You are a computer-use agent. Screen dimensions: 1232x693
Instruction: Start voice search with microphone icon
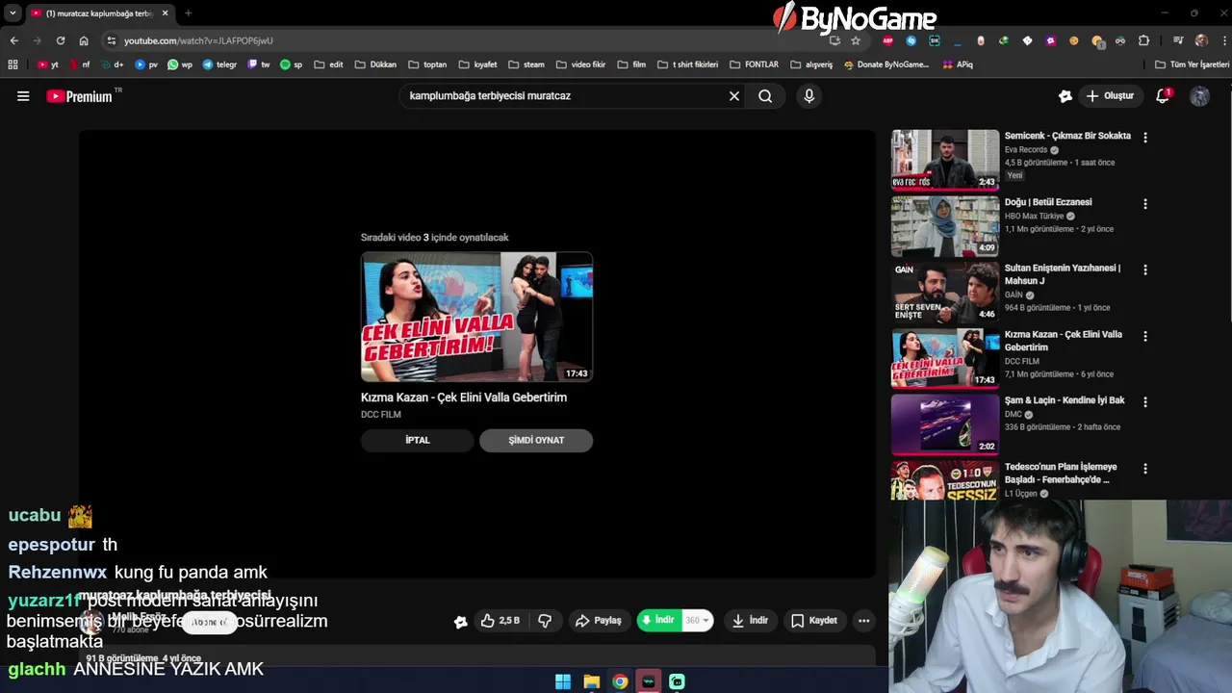(x=808, y=96)
